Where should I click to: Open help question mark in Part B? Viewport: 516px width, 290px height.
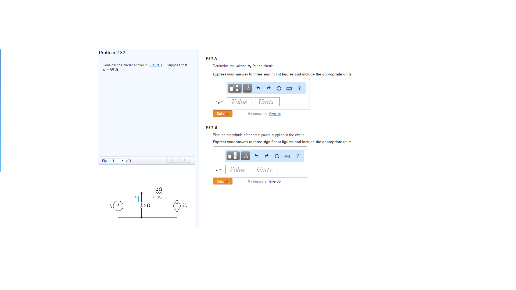click(298, 156)
